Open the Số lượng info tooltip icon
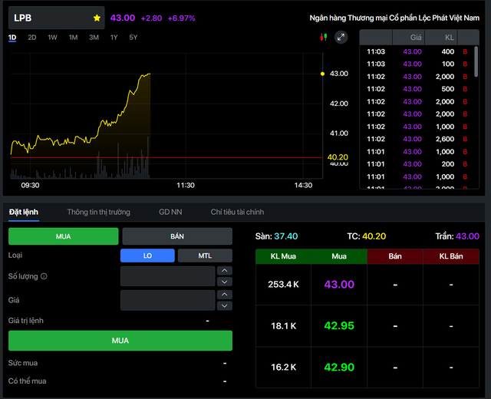 (44, 276)
